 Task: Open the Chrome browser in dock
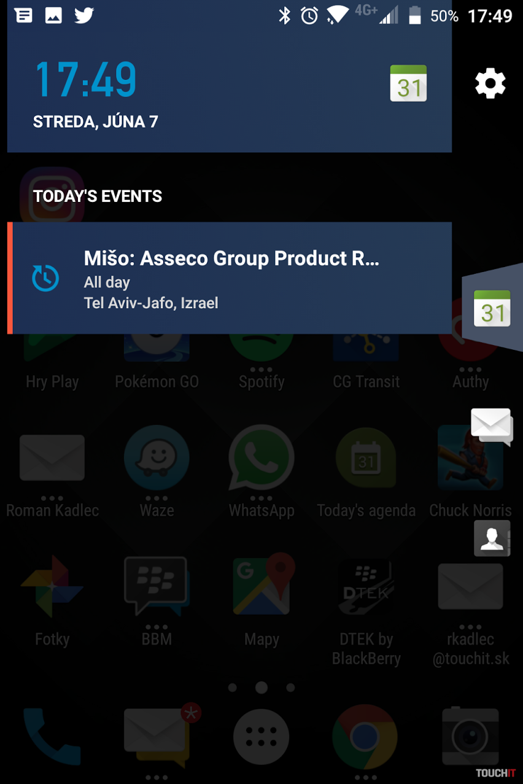365,737
